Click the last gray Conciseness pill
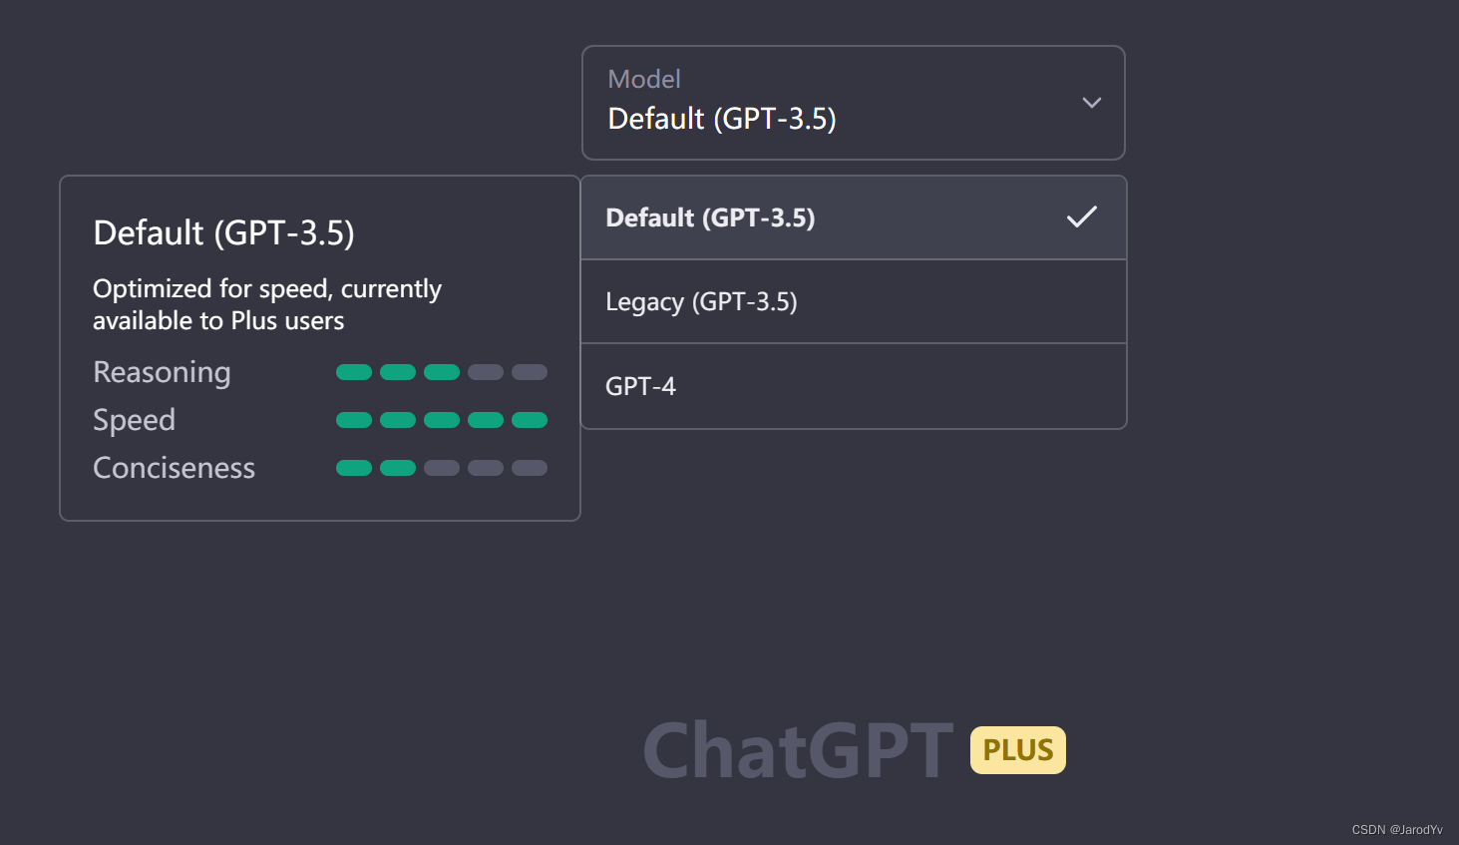 tap(529, 468)
